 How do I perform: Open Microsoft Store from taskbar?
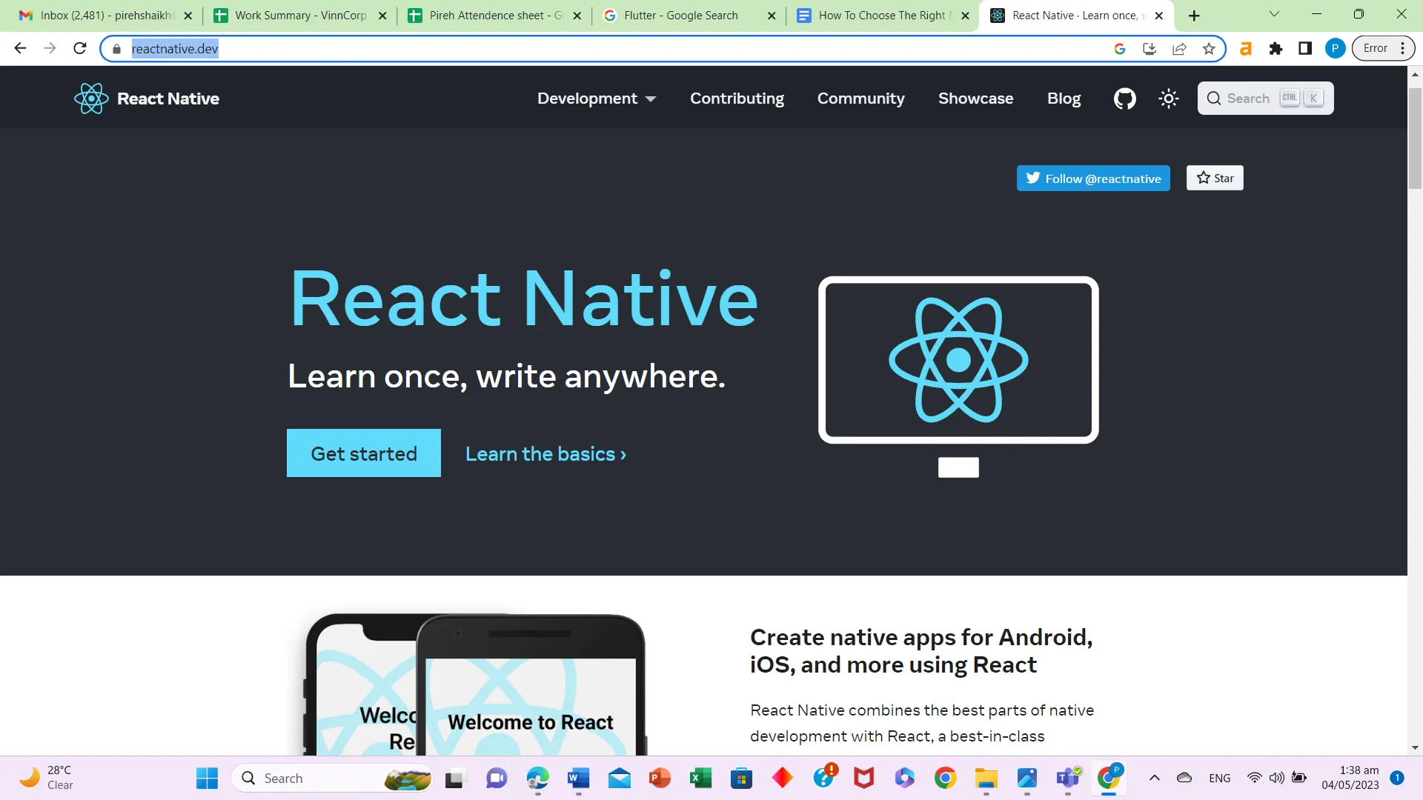click(741, 778)
